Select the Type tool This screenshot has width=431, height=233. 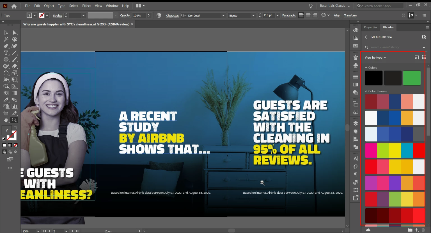(x=6, y=53)
